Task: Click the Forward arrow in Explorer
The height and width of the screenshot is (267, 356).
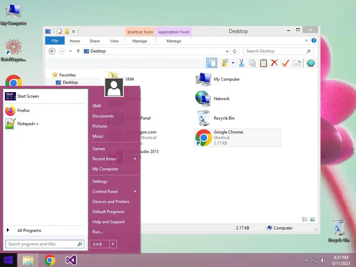Action: click(x=62, y=51)
